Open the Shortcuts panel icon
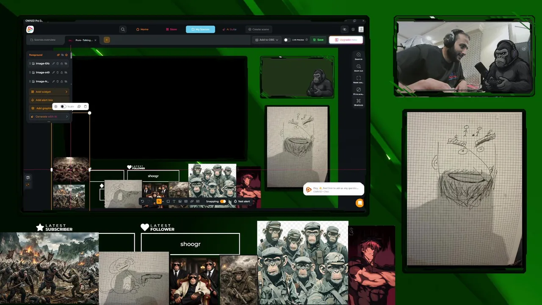 (359, 102)
